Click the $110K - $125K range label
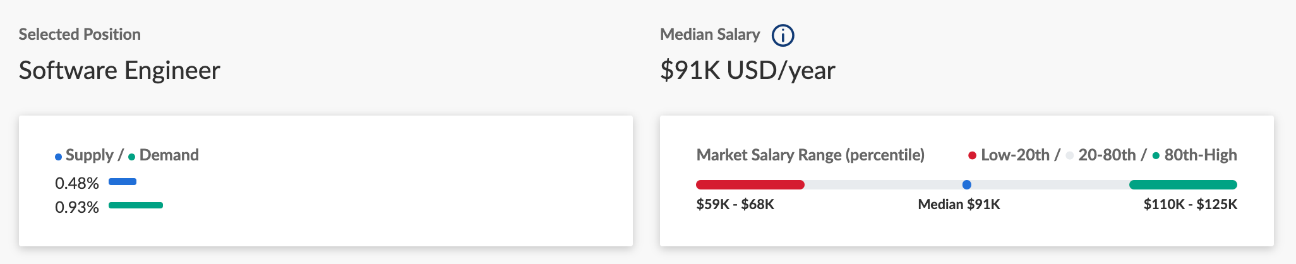The image size is (1296, 264). coord(1191,204)
